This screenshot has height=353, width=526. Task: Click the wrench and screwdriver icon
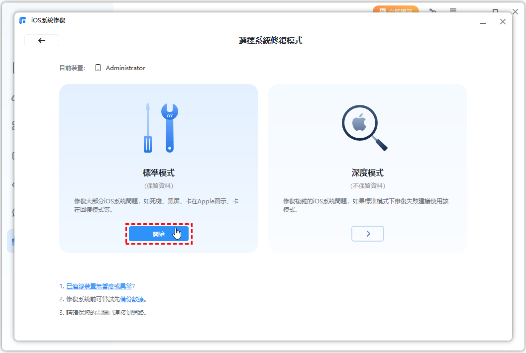(159, 127)
